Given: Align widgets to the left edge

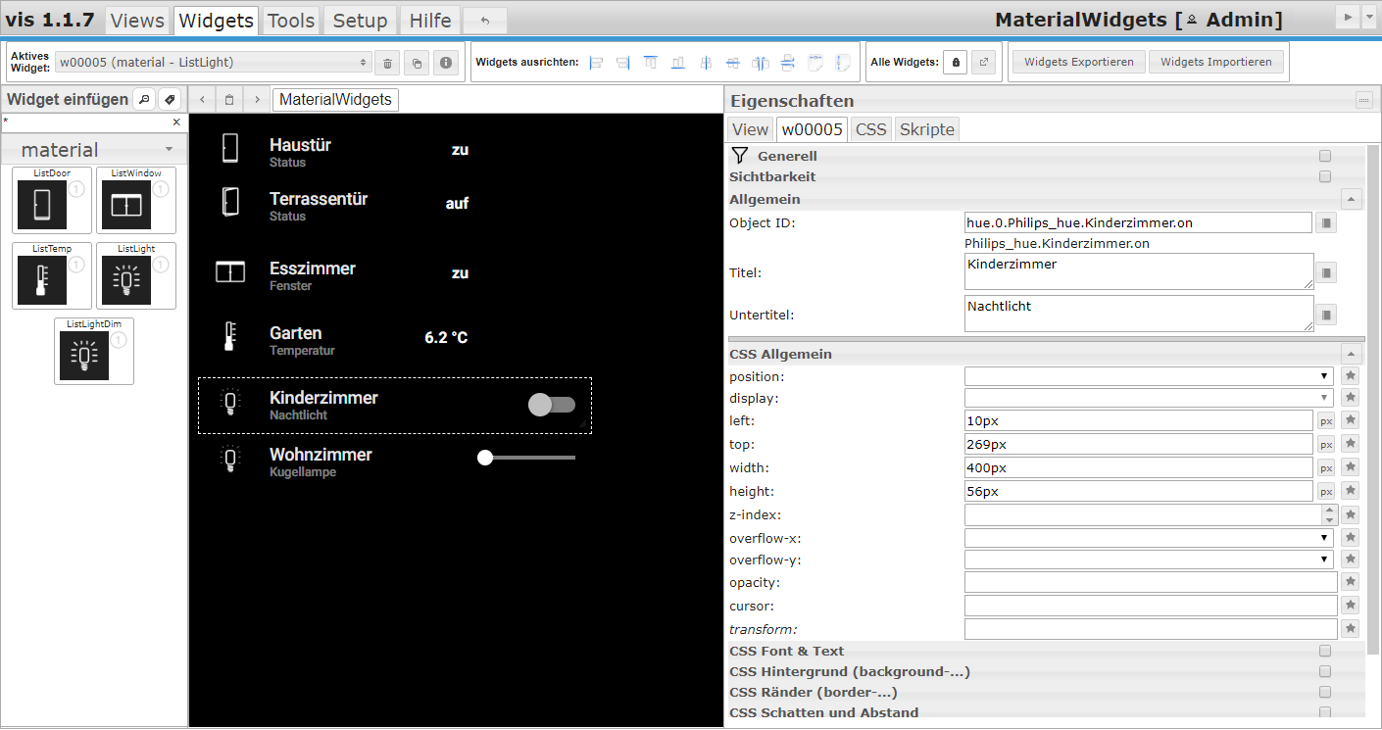Looking at the screenshot, I should point(596,63).
